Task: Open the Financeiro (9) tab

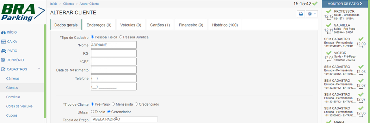Action: coord(191,25)
